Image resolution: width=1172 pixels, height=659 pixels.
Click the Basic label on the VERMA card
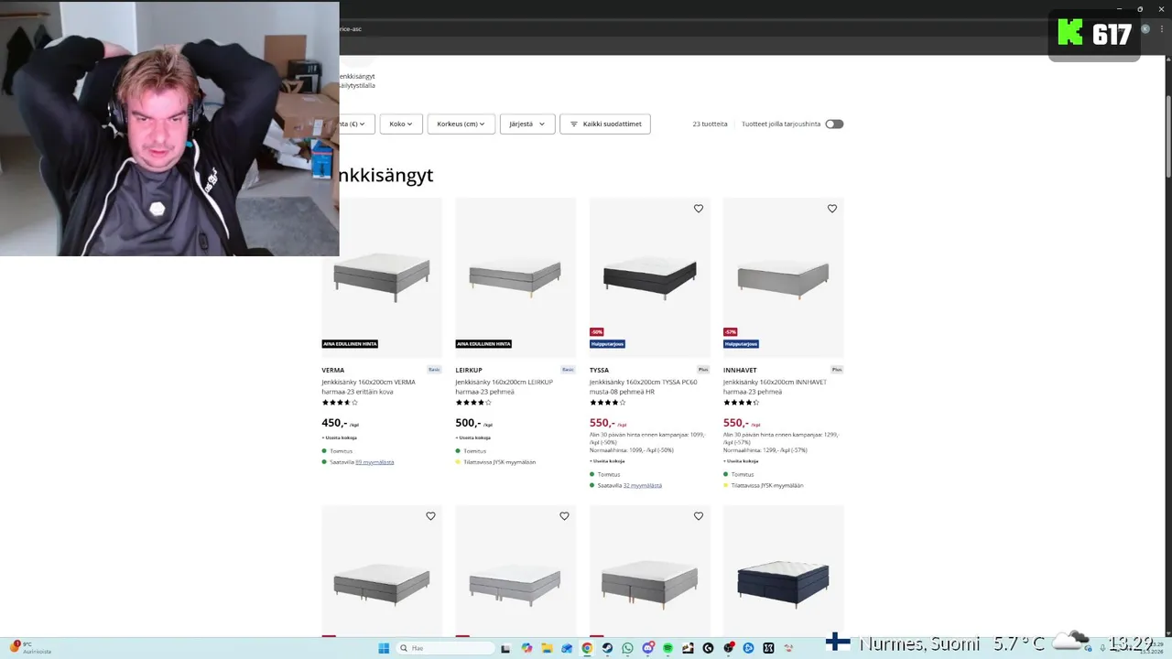tap(435, 370)
